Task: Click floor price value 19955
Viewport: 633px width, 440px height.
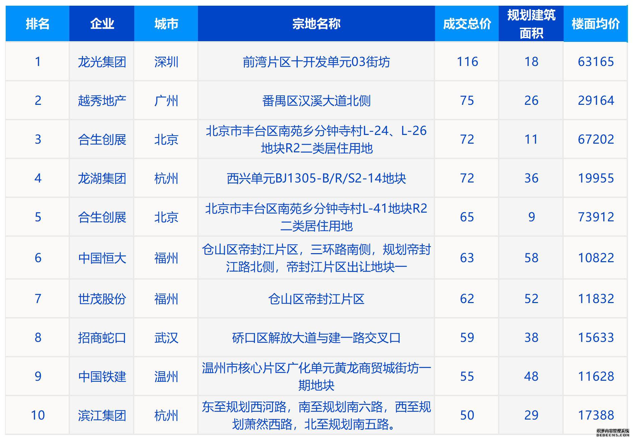Action: pos(596,178)
